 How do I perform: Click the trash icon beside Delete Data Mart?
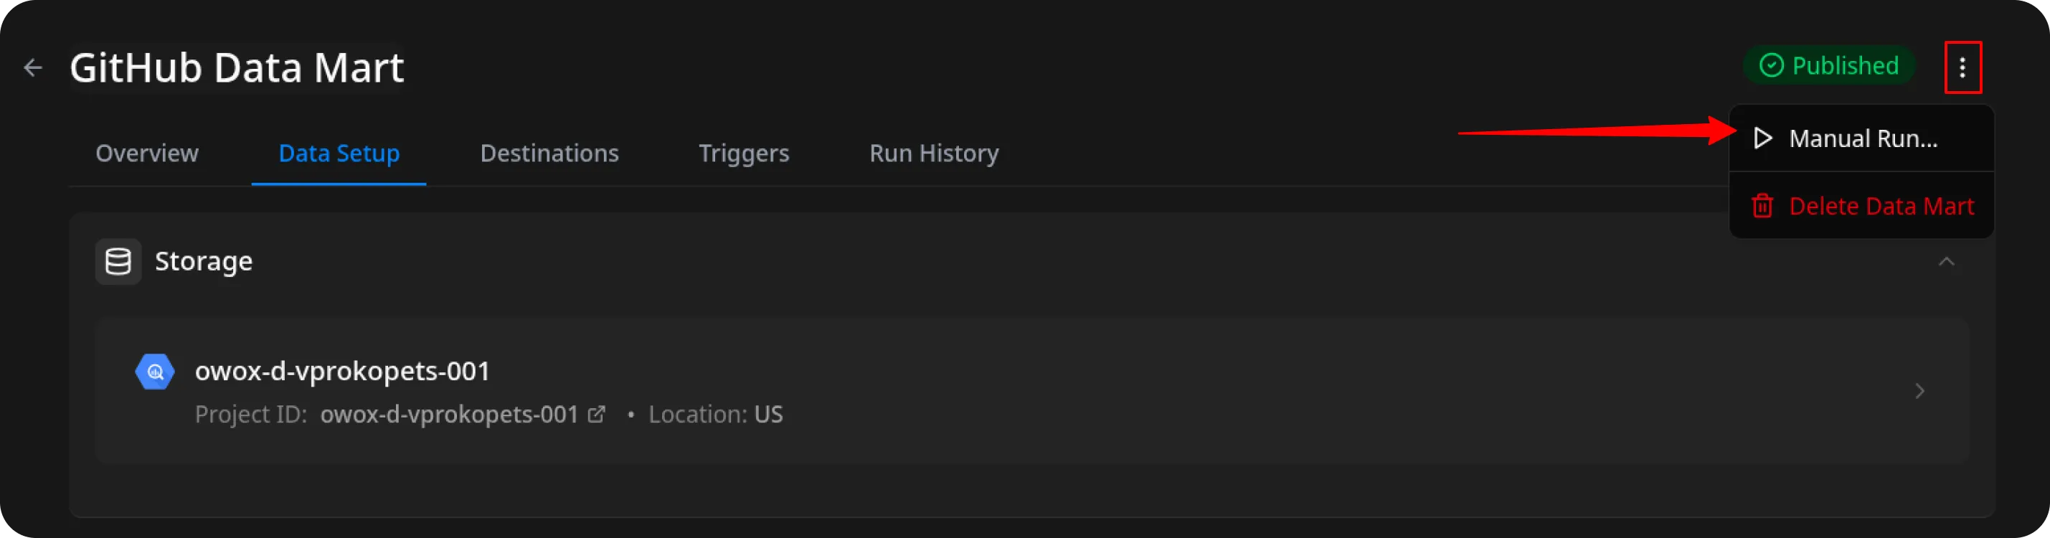coord(1764,206)
